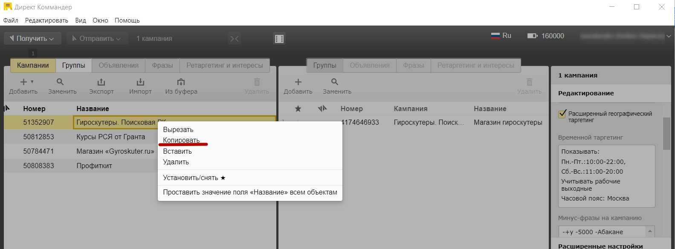The image size is (675, 249).
Task: Click the star column header in groups table
Action: point(298,109)
